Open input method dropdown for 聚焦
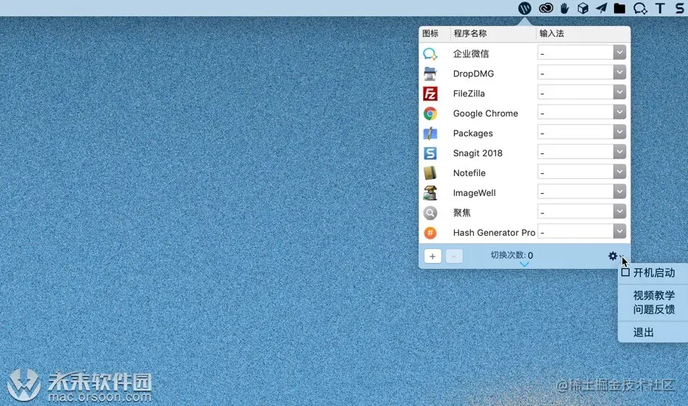This screenshot has width=688, height=406. [619, 211]
